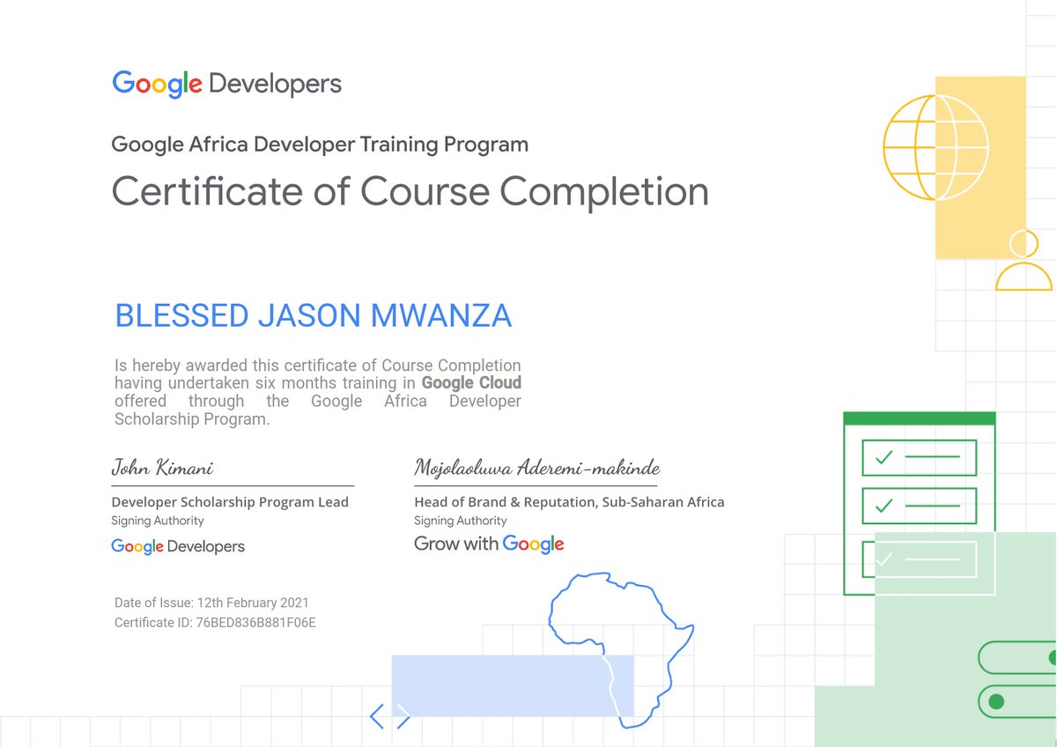1057x747 pixels.
Task: Click the bold "Google Cloud" text
Action: click(x=471, y=383)
